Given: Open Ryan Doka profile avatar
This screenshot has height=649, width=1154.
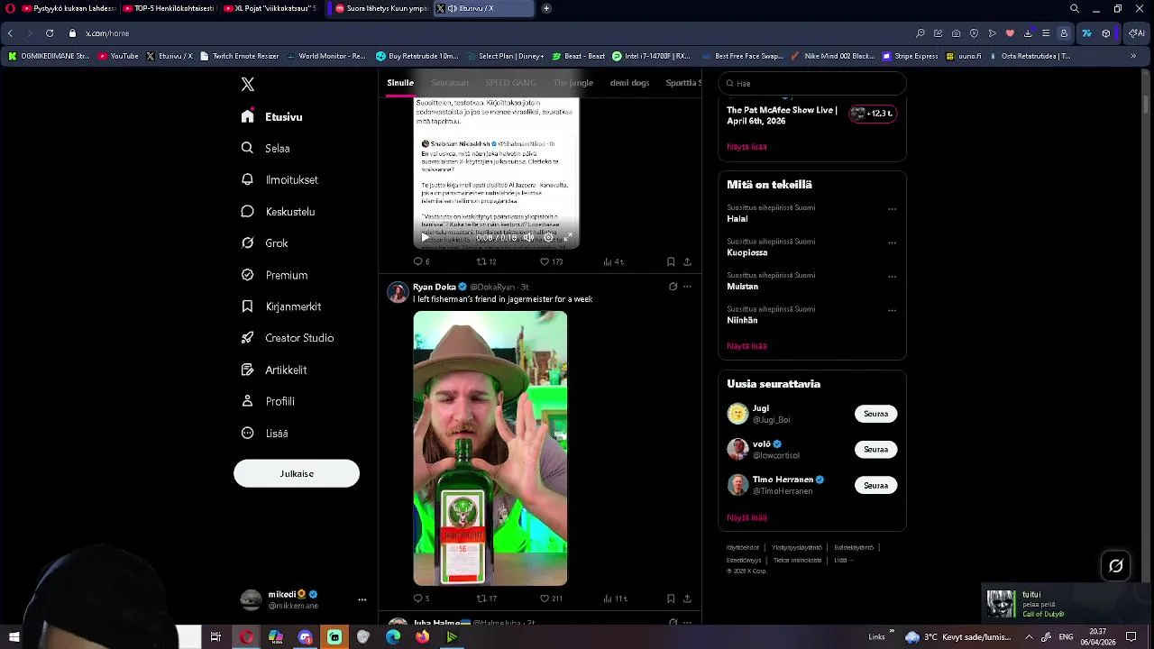Looking at the screenshot, I should (398, 292).
